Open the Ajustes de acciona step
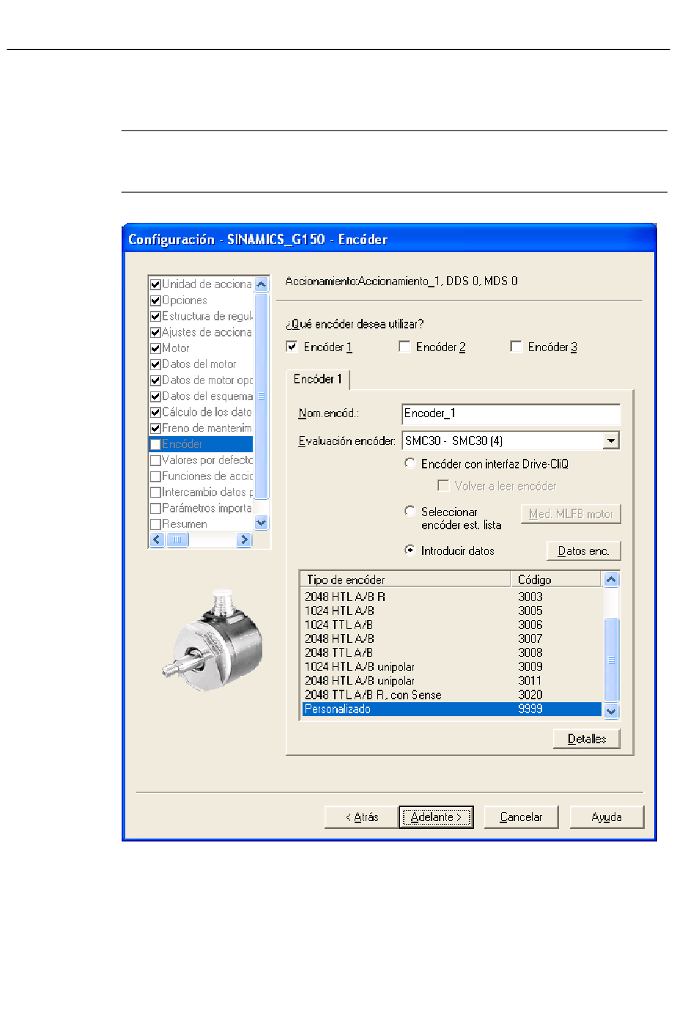This screenshot has width=696, height=1024. click(201, 332)
